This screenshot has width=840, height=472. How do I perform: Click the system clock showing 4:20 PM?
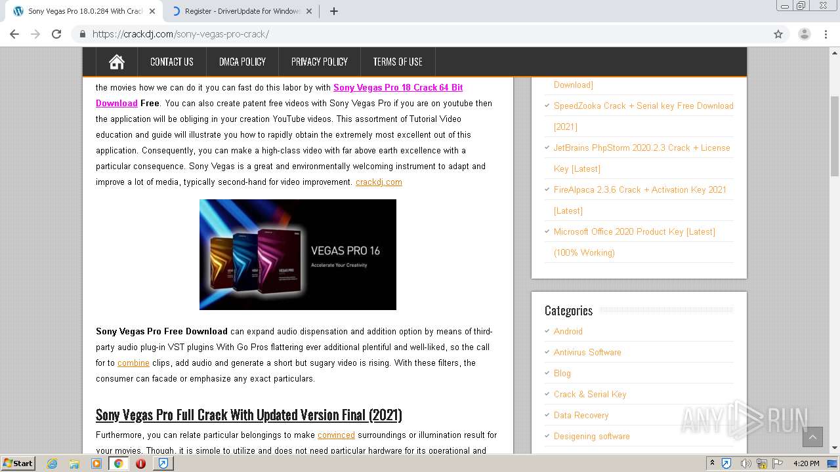click(807, 463)
